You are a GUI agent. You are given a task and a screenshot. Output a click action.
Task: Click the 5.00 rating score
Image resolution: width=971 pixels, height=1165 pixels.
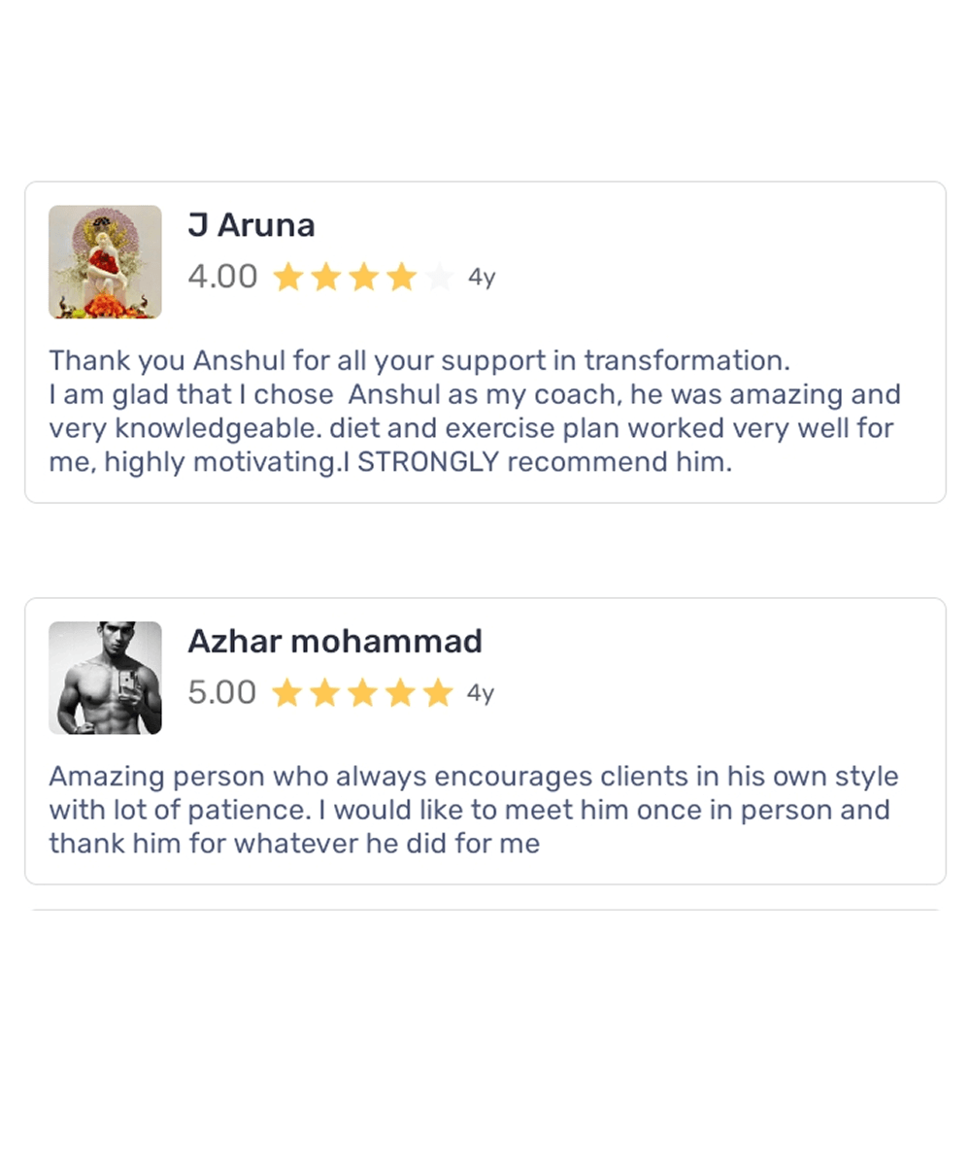(x=222, y=693)
